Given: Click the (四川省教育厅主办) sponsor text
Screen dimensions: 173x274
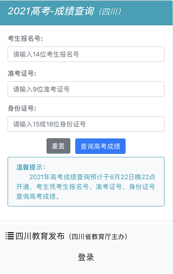Looking at the screenshot, I should [x=98, y=237].
